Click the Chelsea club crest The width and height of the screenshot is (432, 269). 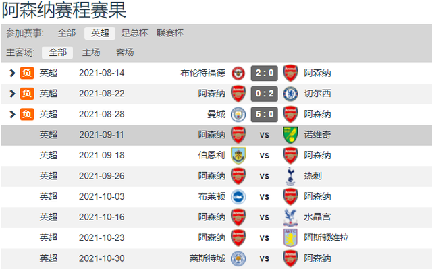pos(290,94)
